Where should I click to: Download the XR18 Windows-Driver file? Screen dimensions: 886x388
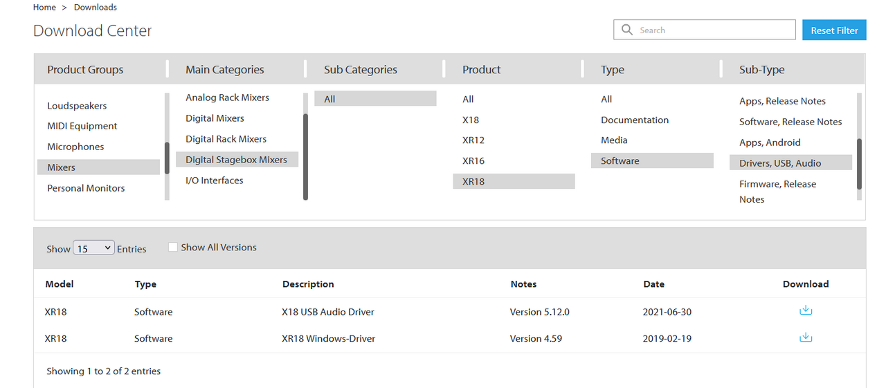tap(806, 338)
